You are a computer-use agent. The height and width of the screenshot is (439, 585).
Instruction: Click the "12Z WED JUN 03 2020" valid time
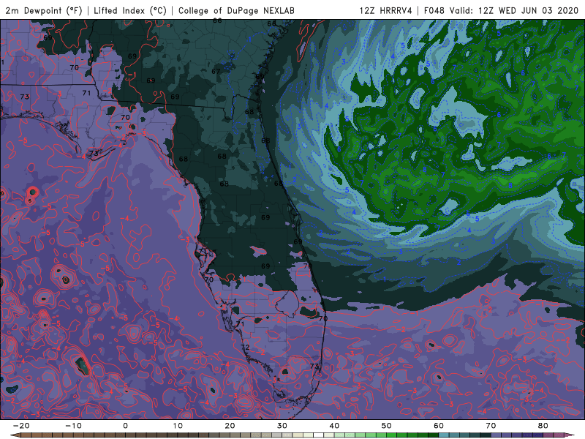tap(528, 10)
